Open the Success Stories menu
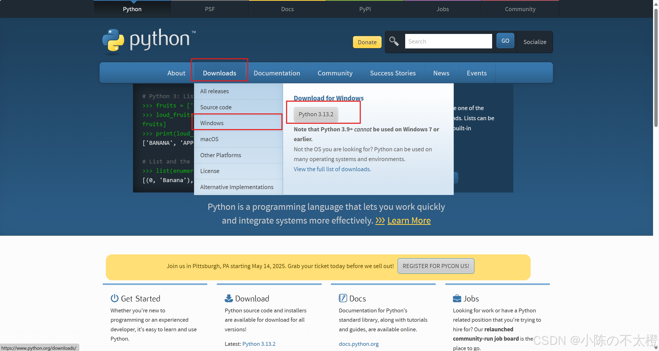This screenshot has width=659, height=351. [393, 73]
